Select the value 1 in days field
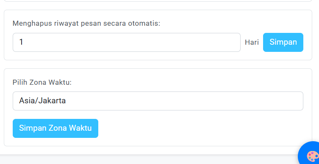Viewport: 319px width, 164px height. (21, 42)
